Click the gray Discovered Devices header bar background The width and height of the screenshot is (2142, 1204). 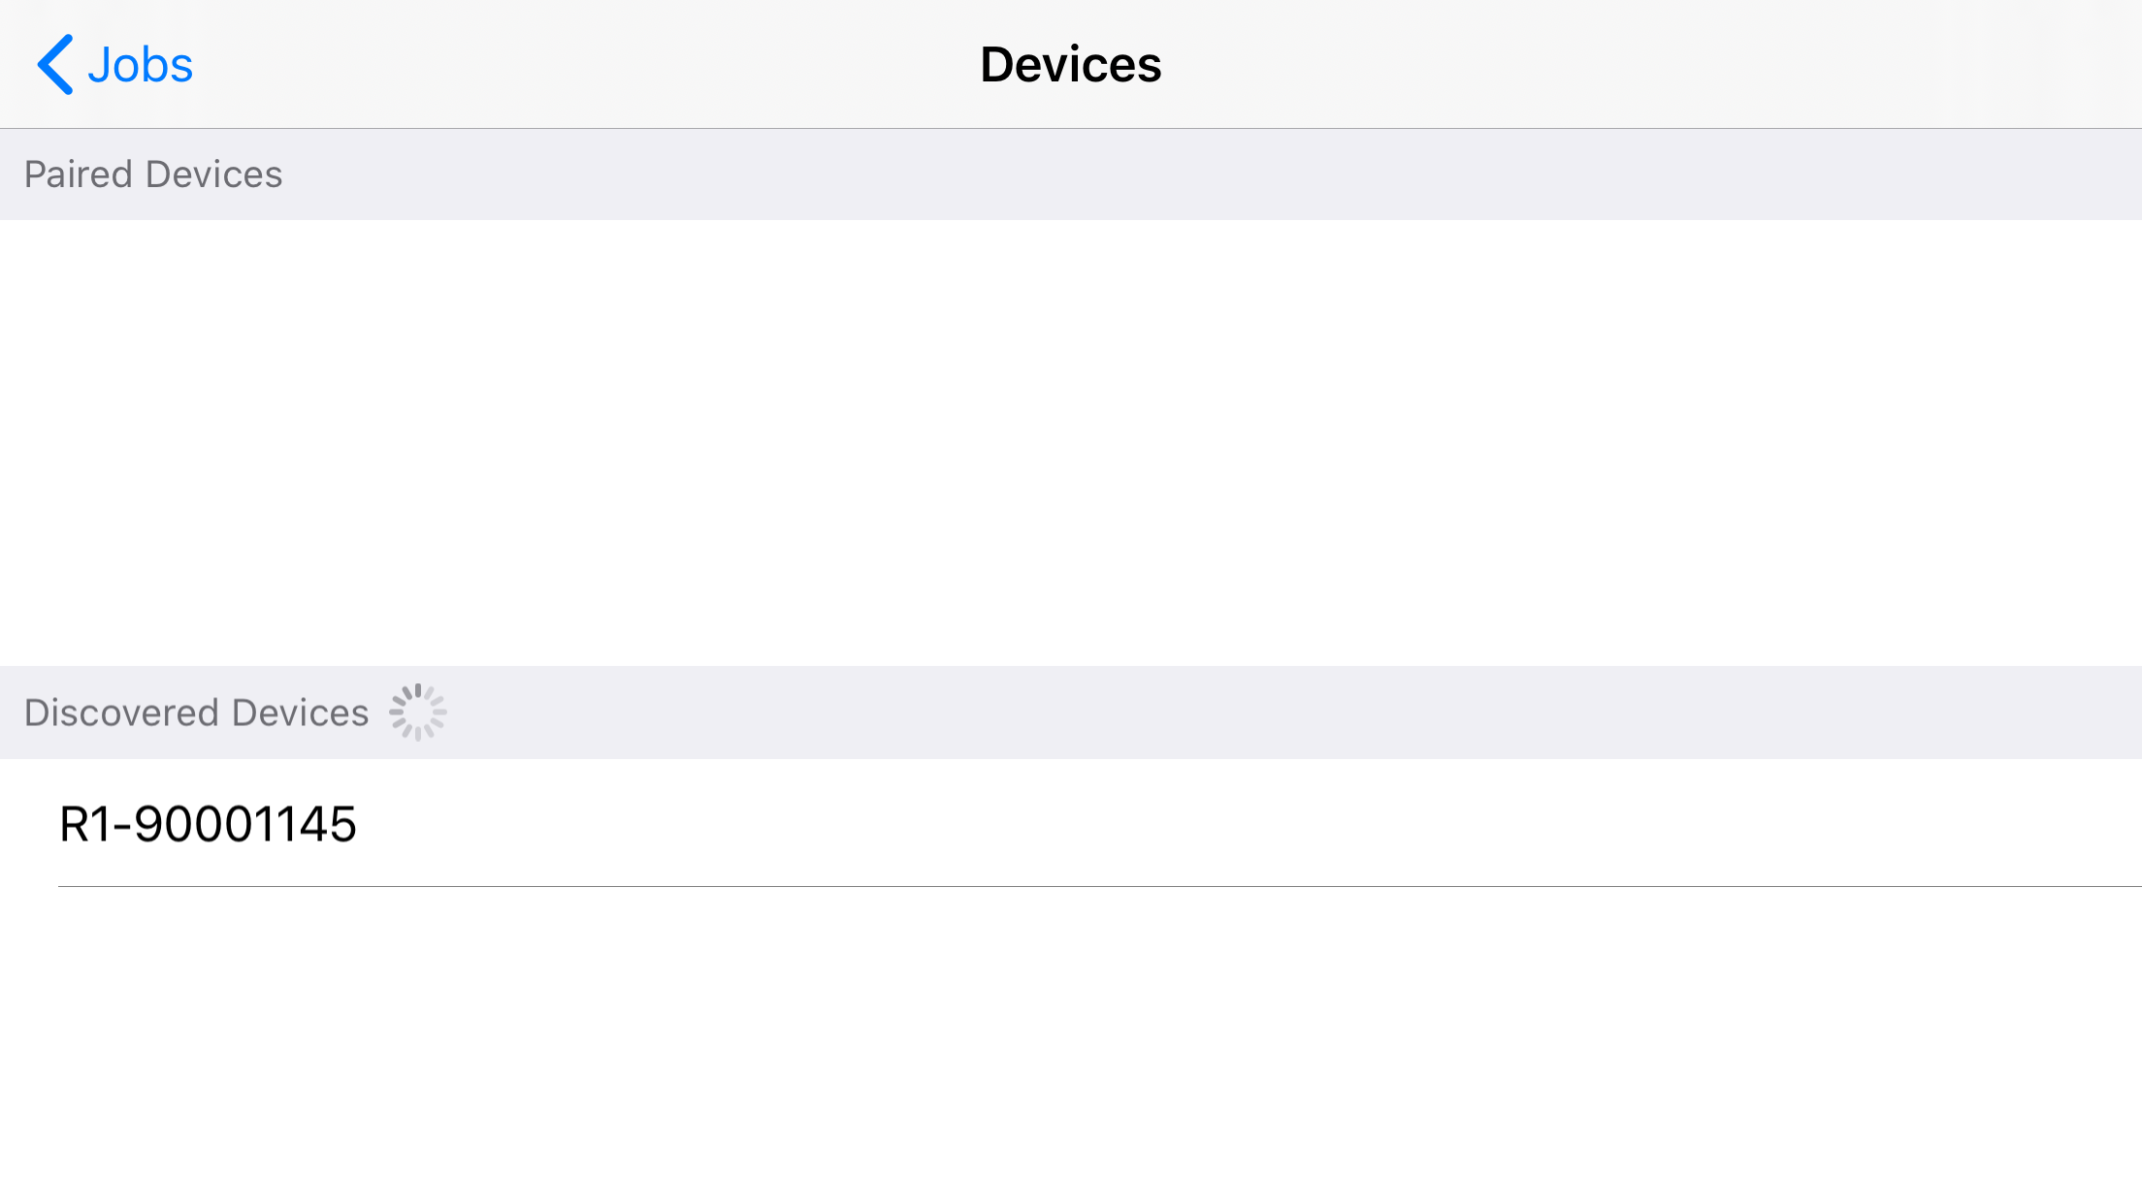(x=1261, y=713)
